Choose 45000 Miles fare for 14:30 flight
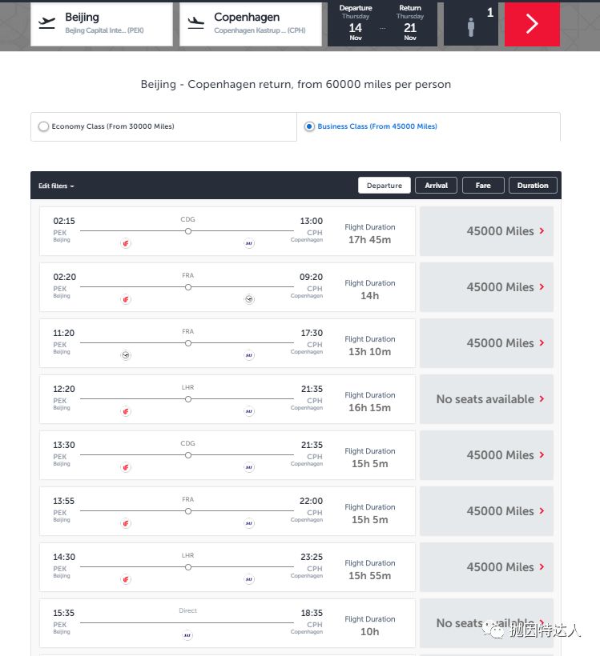Screen dimensions: 600x656 (x=486, y=567)
